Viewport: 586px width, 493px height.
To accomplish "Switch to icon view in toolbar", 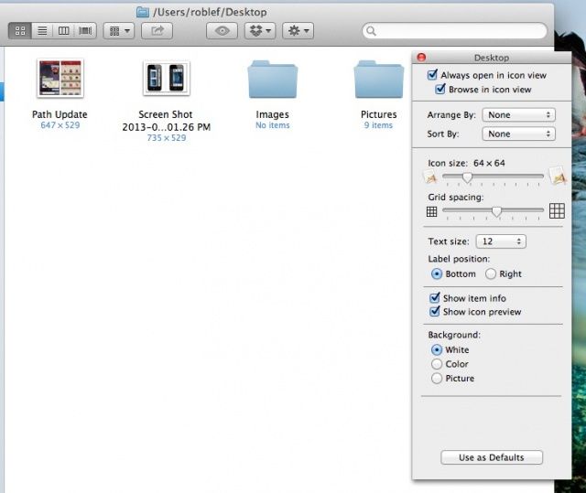I will coord(19,31).
